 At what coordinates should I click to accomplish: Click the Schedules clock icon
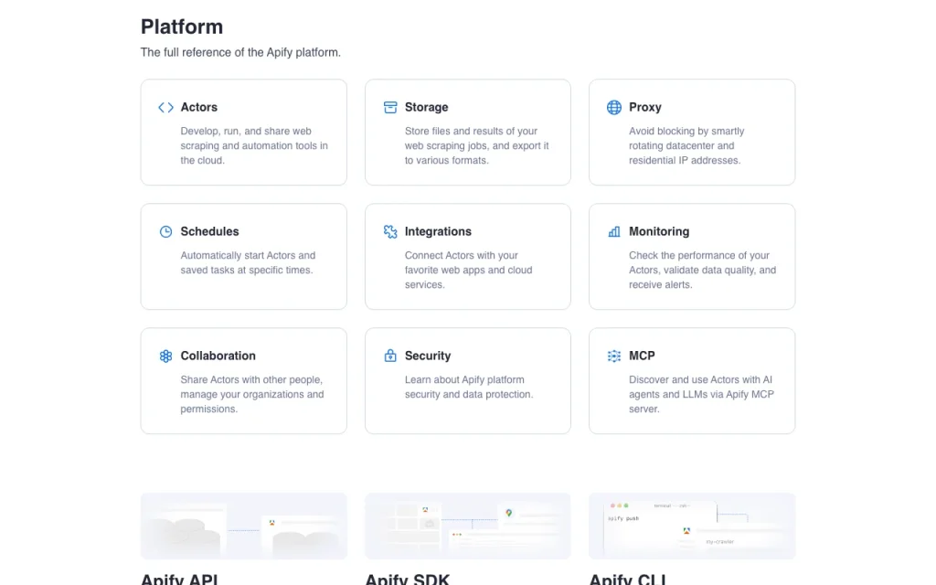point(166,231)
